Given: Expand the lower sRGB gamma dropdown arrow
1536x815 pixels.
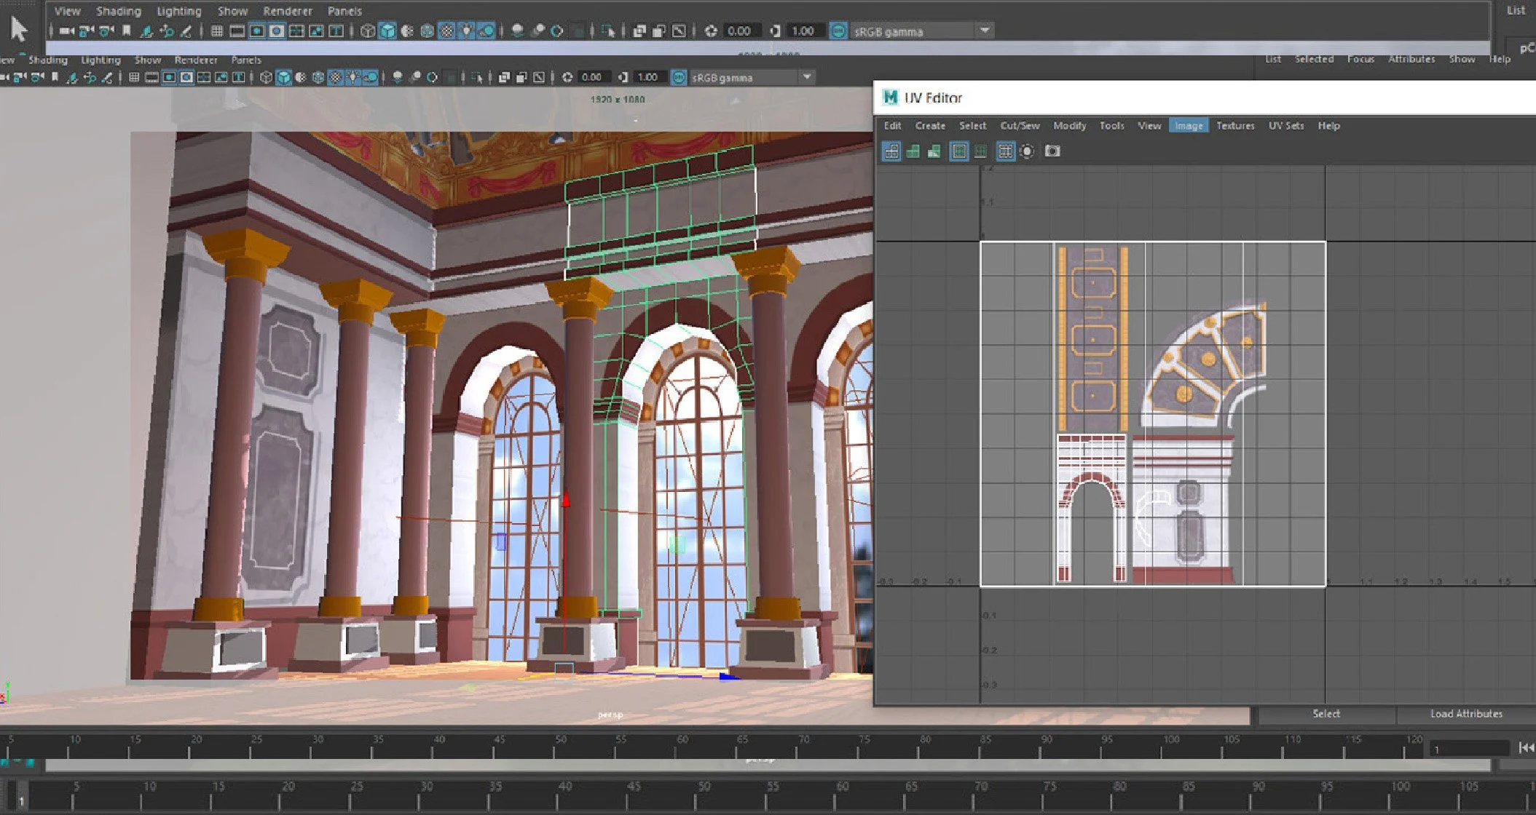Looking at the screenshot, I should 807,77.
